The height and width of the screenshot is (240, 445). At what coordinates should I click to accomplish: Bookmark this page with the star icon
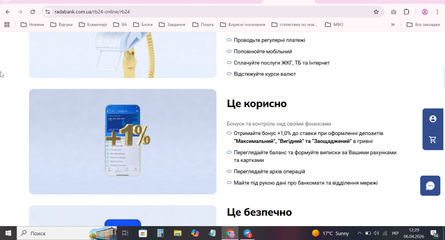376,12
